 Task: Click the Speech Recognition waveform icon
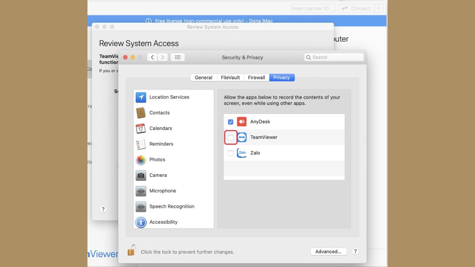click(141, 206)
